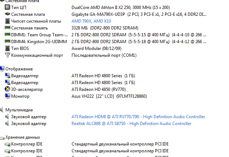Open the ATI Radeon HDMI audio controller link

point(138,117)
